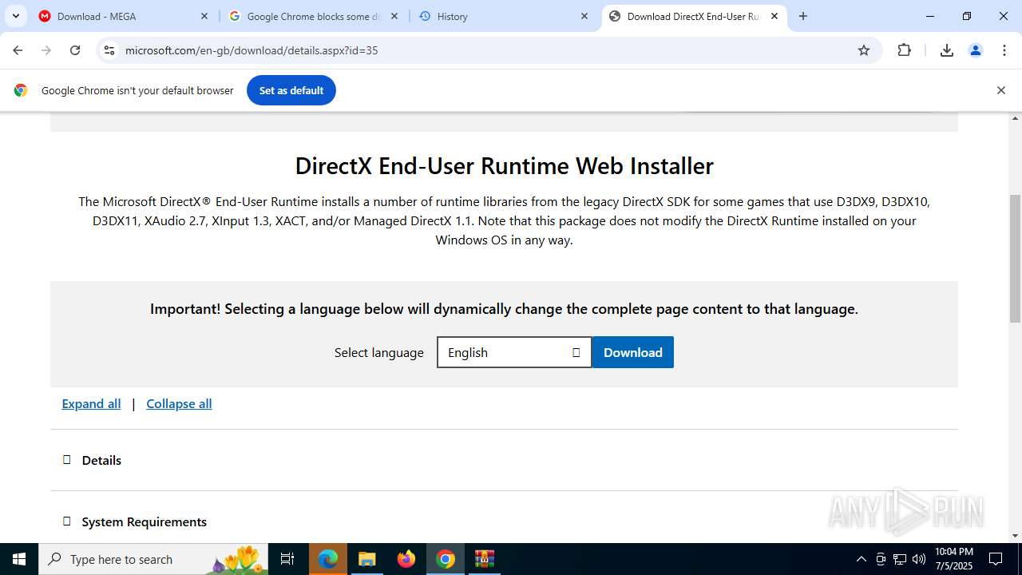The image size is (1022, 575).
Task: Open the Select language dropdown
Action: [514, 352]
